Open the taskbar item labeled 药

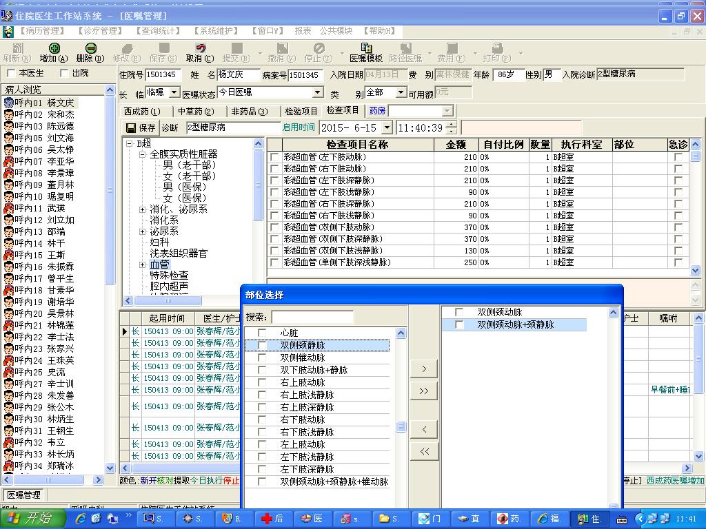[510, 519]
